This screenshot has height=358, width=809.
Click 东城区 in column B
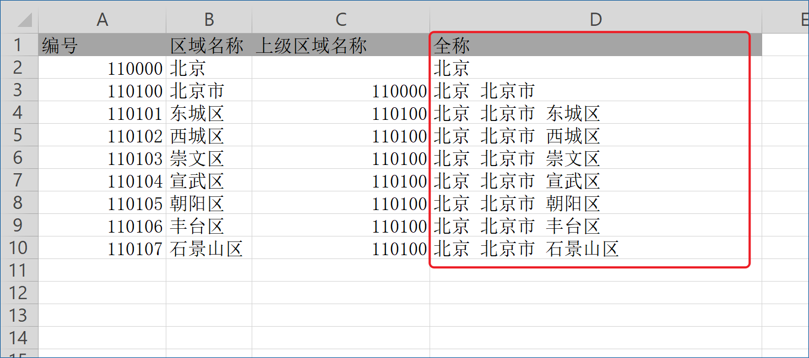(x=209, y=112)
